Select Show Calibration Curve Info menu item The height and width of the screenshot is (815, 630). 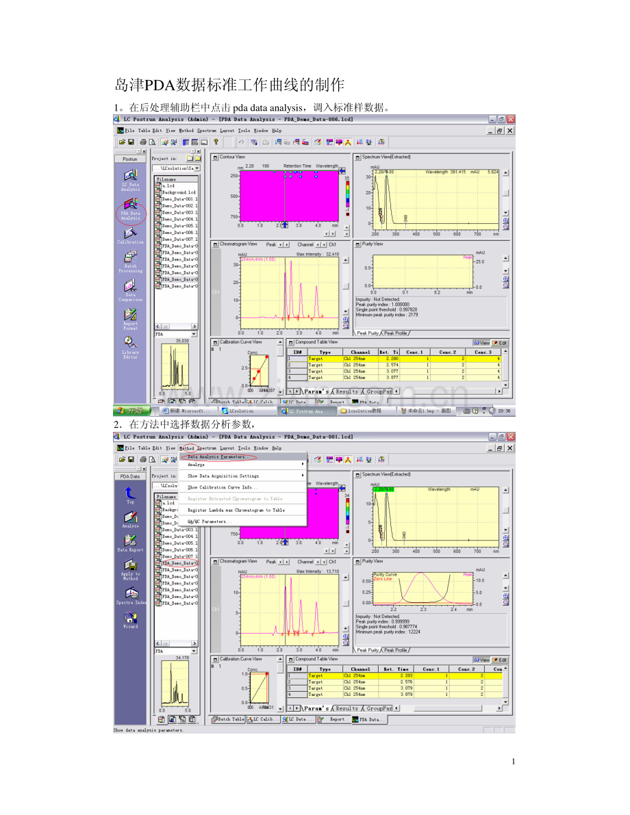[x=223, y=487]
